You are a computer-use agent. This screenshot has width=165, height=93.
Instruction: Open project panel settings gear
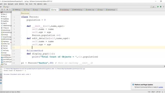7,10
